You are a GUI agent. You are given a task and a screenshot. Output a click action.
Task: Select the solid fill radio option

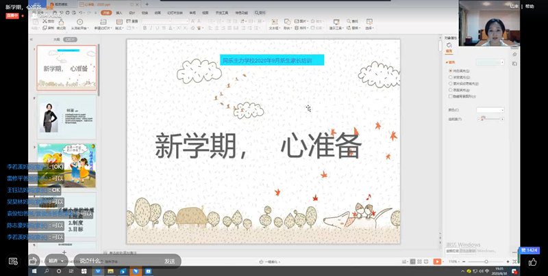coord(449,70)
